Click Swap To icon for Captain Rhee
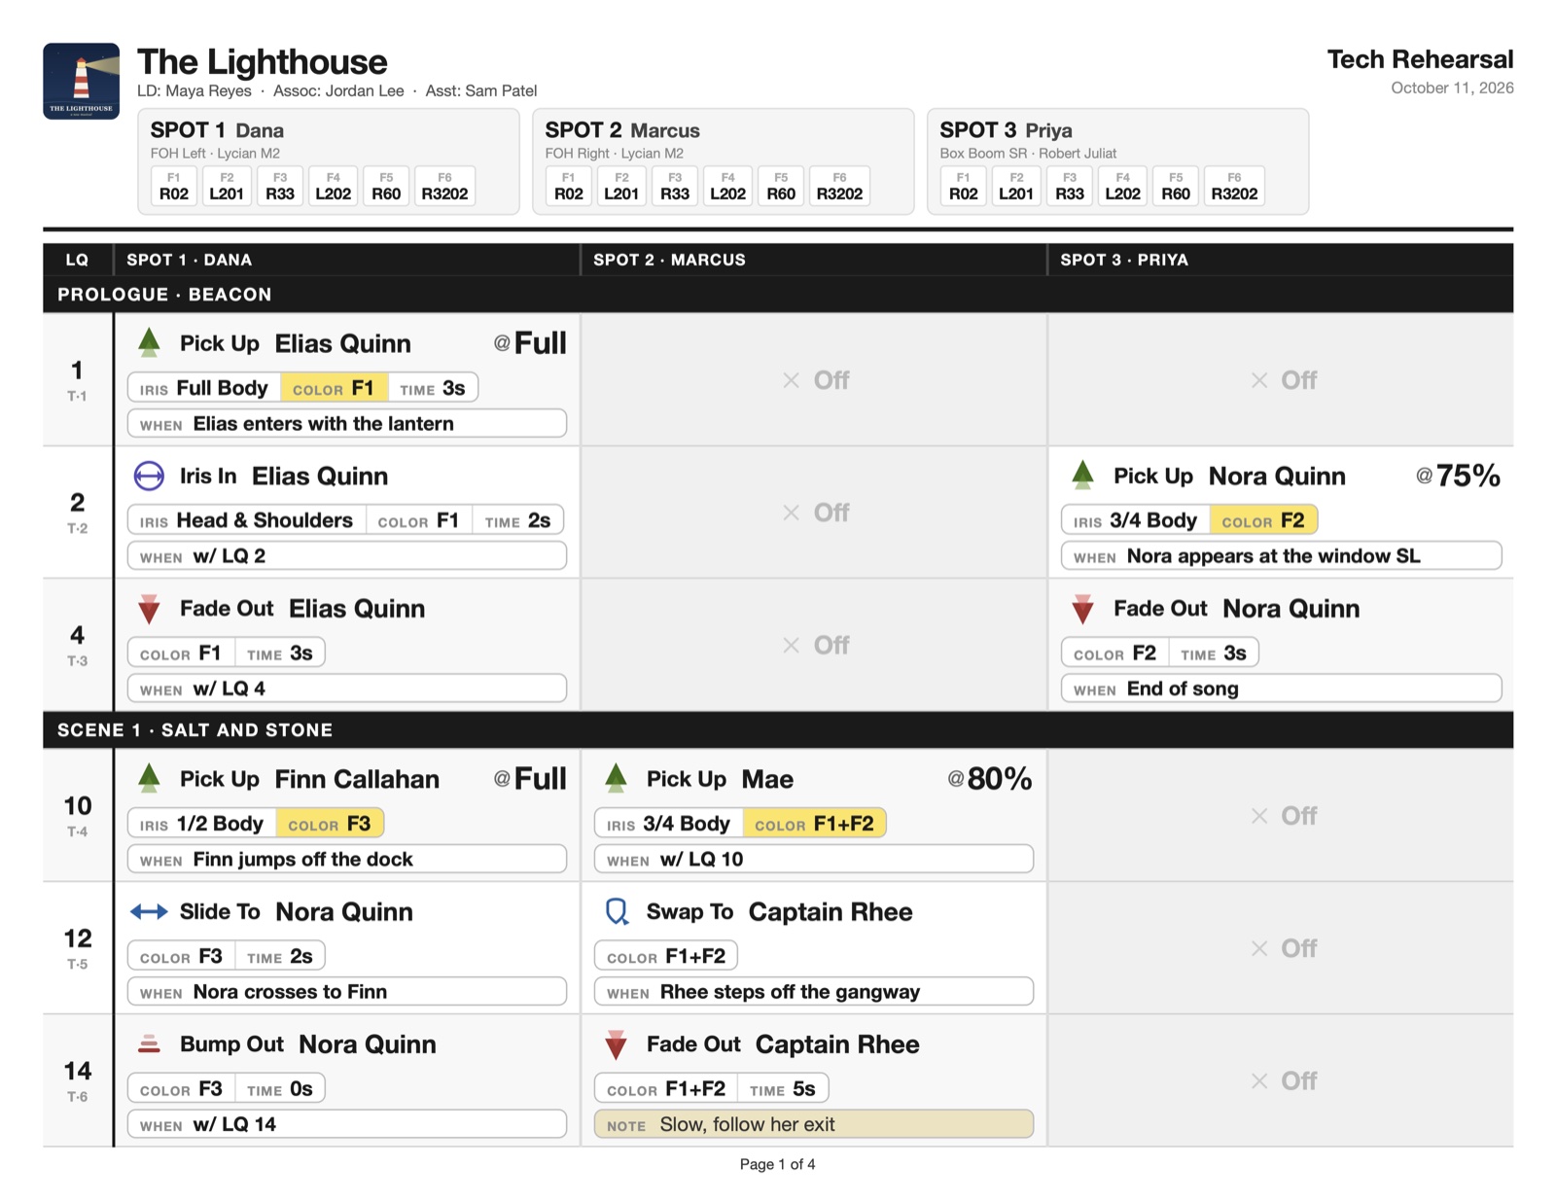 point(617,911)
